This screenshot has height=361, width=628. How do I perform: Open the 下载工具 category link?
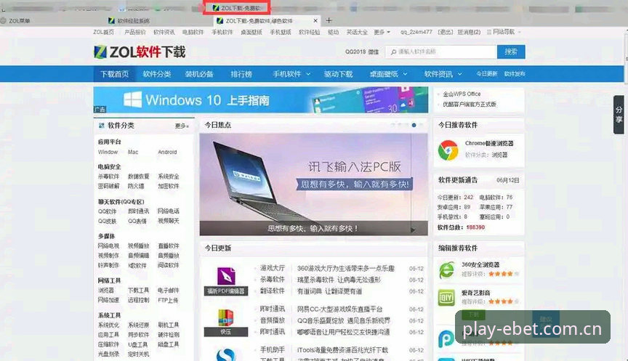click(139, 290)
